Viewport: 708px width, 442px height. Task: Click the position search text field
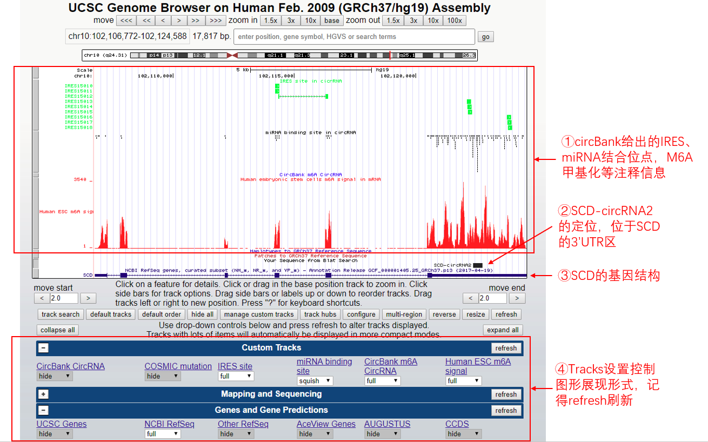pyautogui.click(x=354, y=37)
